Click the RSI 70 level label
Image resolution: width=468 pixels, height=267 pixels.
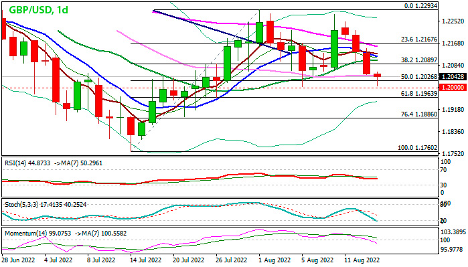(x=444, y=170)
